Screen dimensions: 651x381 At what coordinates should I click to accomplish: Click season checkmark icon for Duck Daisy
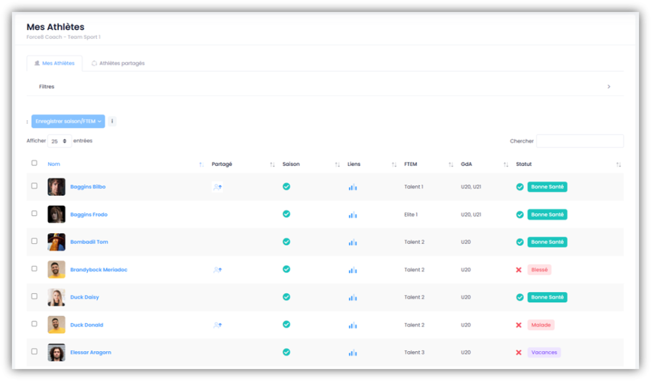coord(286,297)
